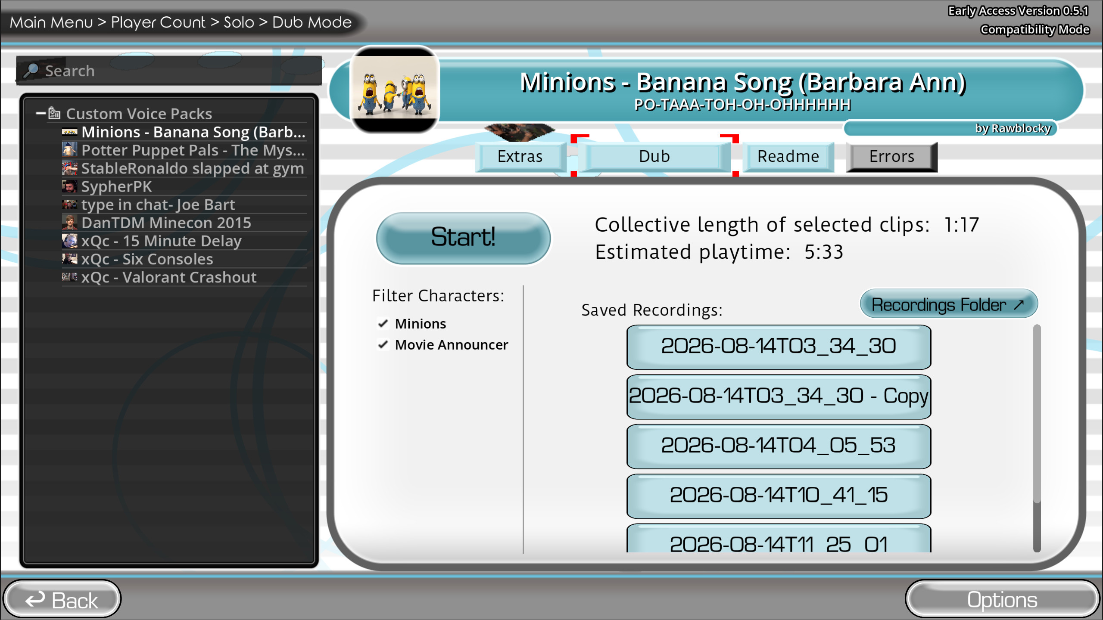This screenshot has height=620, width=1103.
Task: Click the Potter Puppet Pals thumbnail icon
Action: tap(69, 150)
